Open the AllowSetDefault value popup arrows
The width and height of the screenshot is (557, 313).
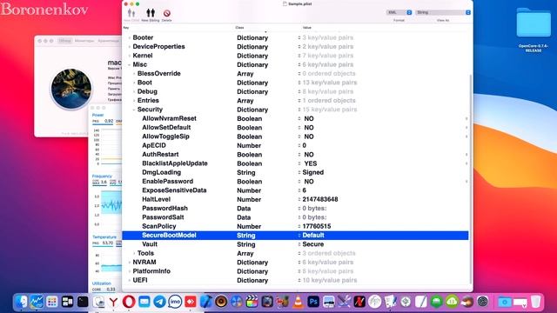(x=466, y=128)
